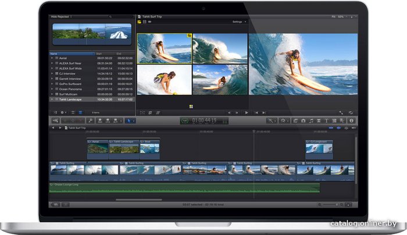Click the Start column header
407x235 pixels.
(x=105, y=54)
